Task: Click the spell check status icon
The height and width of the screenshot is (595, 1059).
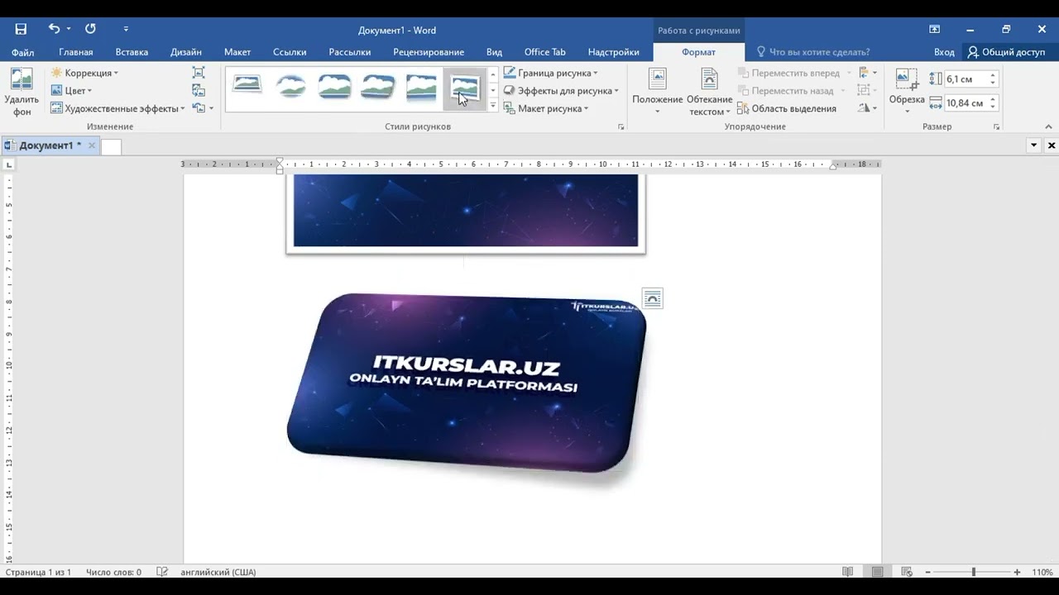Action: point(162,572)
